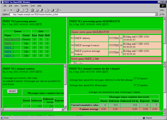Click the up arrow of MAIL$BATCH pane scrollbar
This screenshot has height=120, width=167.
[x=164, y=18]
